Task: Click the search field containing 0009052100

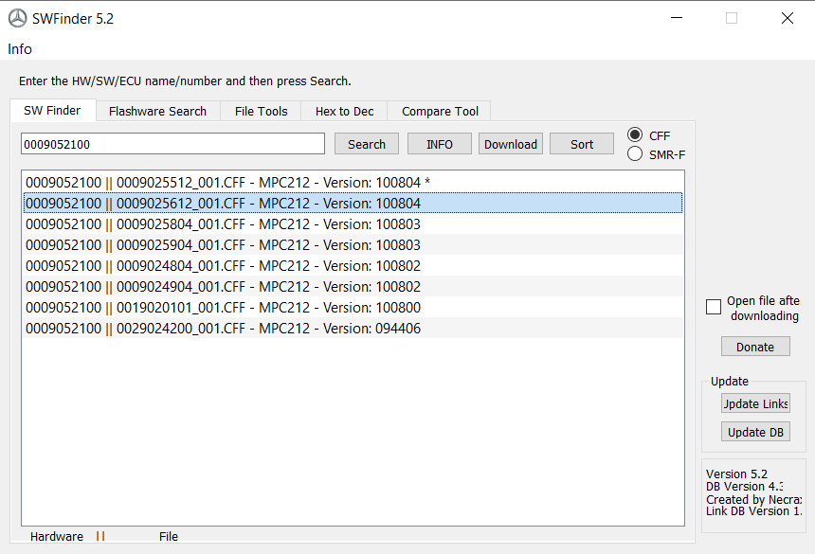Action: 172,144
